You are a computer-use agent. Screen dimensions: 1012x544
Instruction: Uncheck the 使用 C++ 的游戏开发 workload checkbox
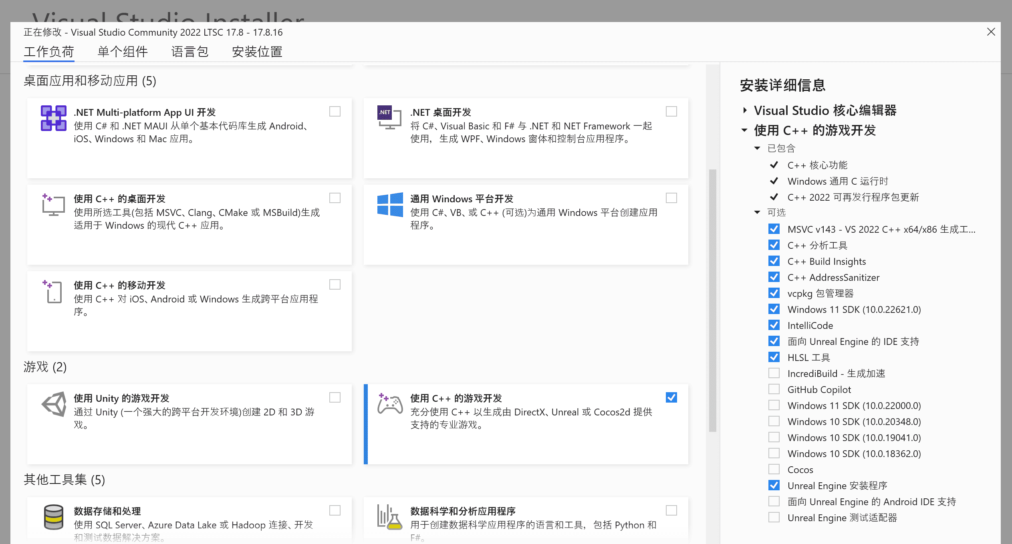[671, 397]
